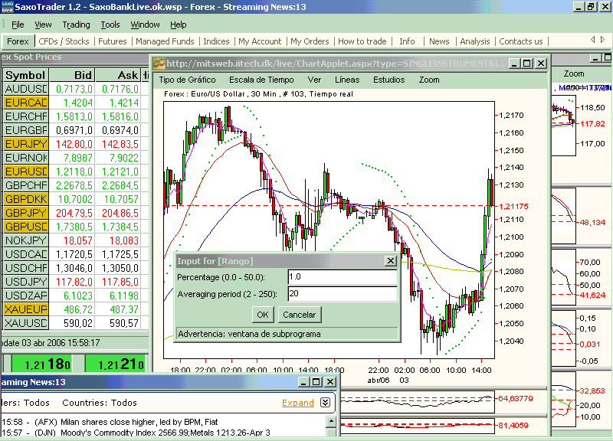The height and width of the screenshot is (441, 613).
Task: Switch to the Indices tab
Action: [216, 41]
